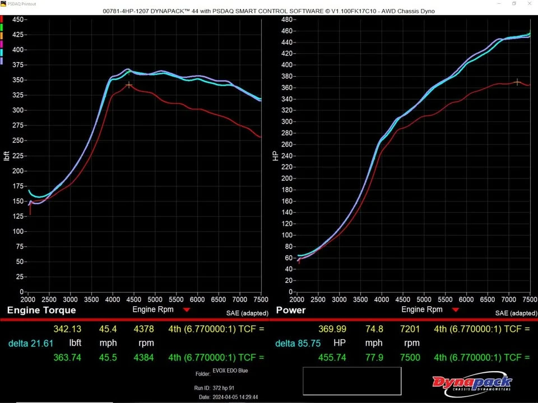Image resolution: width=538 pixels, height=403 pixels.
Task: Click the green rpm value 7500 in power readout
Action: [x=410, y=358]
